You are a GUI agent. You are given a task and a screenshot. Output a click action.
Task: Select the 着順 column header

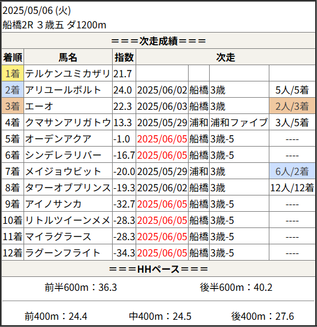click(13, 57)
